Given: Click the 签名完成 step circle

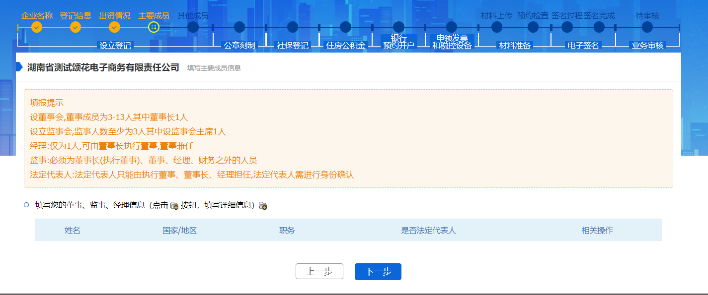Looking at the screenshot, I should point(599,27).
